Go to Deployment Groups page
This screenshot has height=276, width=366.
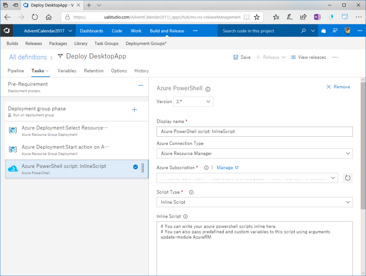point(146,43)
